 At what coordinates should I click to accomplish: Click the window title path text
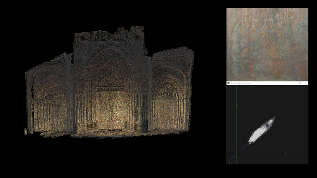(x=242, y=83)
